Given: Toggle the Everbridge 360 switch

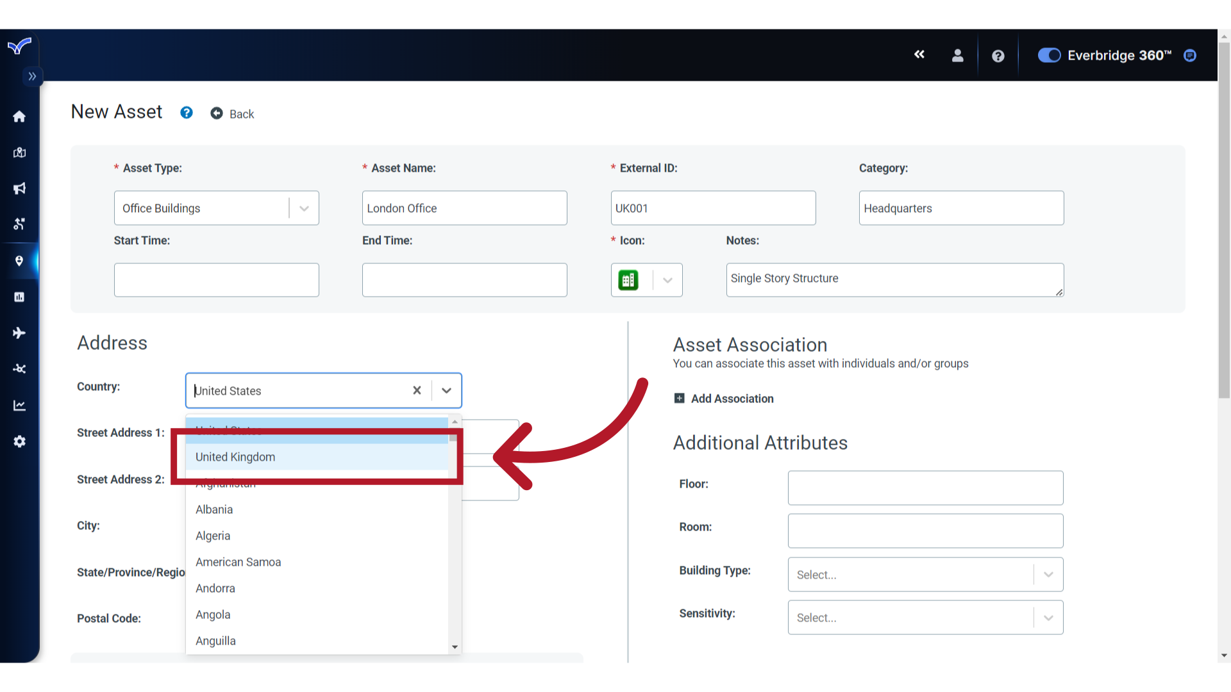Looking at the screenshot, I should (1050, 56).
